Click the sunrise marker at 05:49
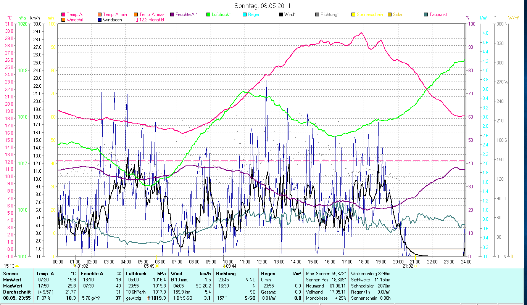Image resolution: width=527 pixels, height=305 pixels. click(156, 266)
